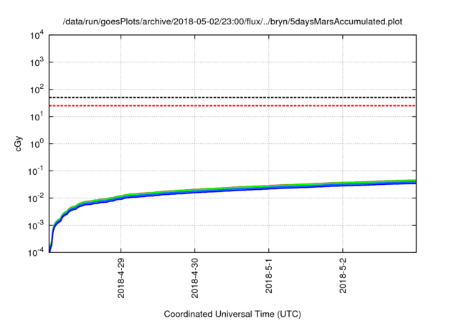Click the 10^-4 y-axis tick label
Viewport: 459px width, 321px height.
[x=36, y=252]
